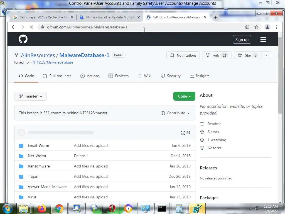This screenshot has width=285, height=214.
Task: Click the GitHub Octocat logo
Action: pos(23,39)
